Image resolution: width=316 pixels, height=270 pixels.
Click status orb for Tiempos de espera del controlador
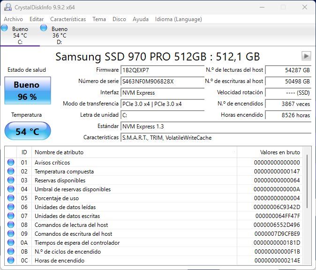(11, 242)
